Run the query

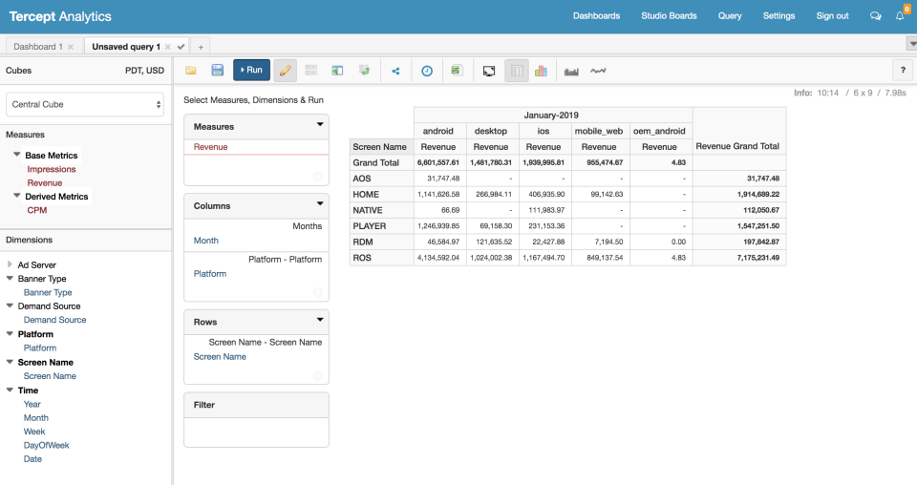(251, 70)
